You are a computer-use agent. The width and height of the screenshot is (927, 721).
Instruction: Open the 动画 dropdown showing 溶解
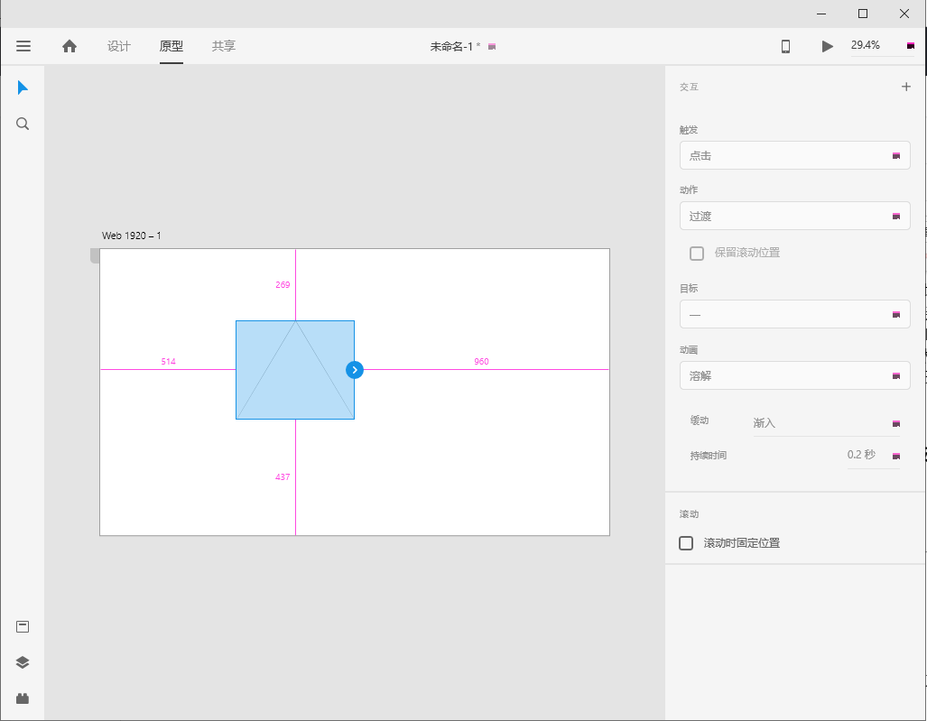click(794, 375)
